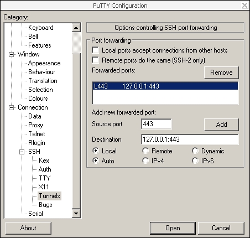The image size is (250, 238).
Task: Open the Kex category
Action: tap(44, 161)
